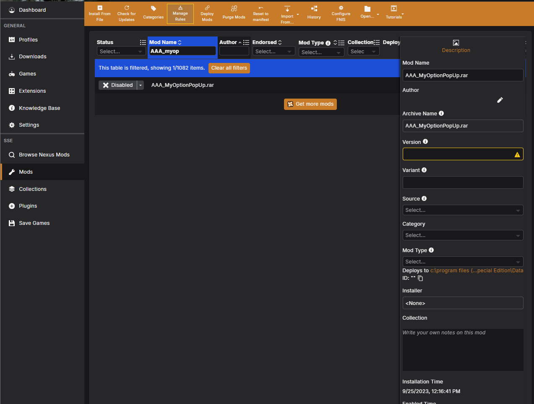The image size is (534, 404).
Task: Open Plugins in the sidebar
Action: pos(28,206)
